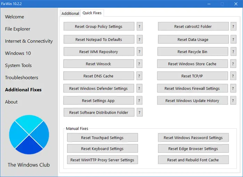
Task: Go to the Welcome section
Action: (x=15, y=17)
